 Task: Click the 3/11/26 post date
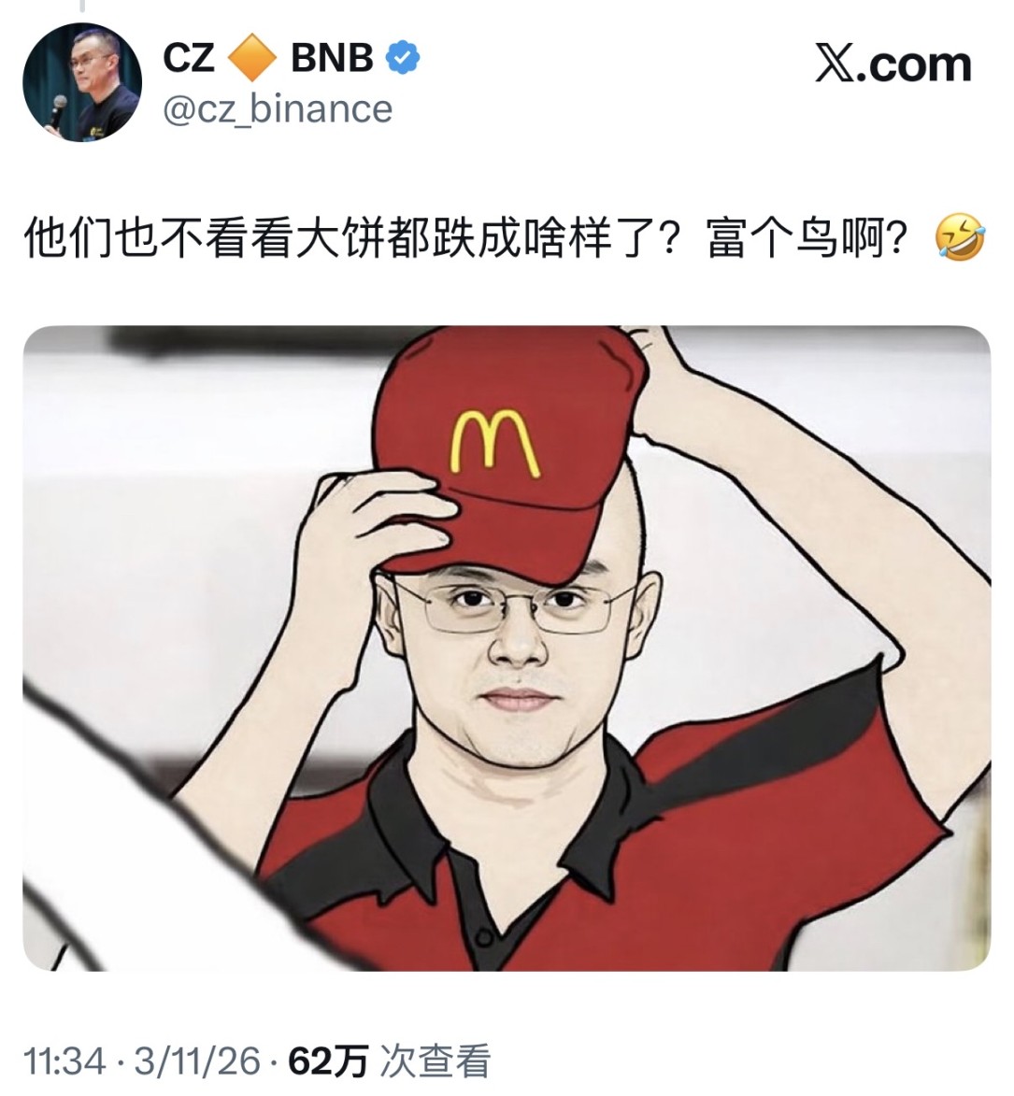click(197, 1060)
